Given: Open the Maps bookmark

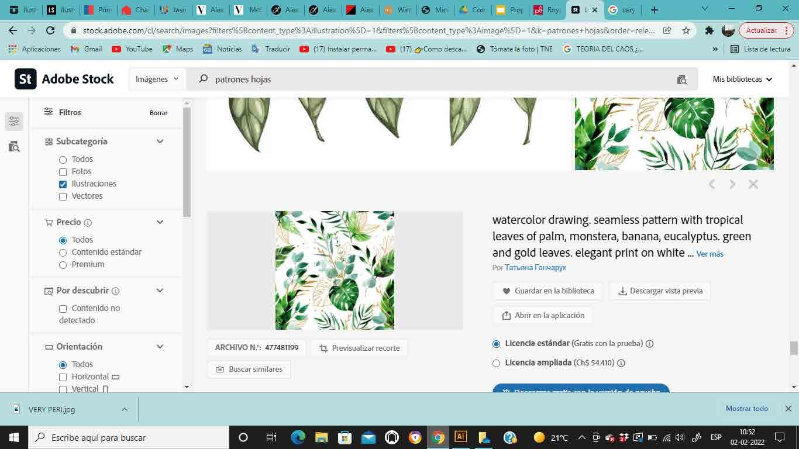Looking at the screenshot, I should (178, 49).
